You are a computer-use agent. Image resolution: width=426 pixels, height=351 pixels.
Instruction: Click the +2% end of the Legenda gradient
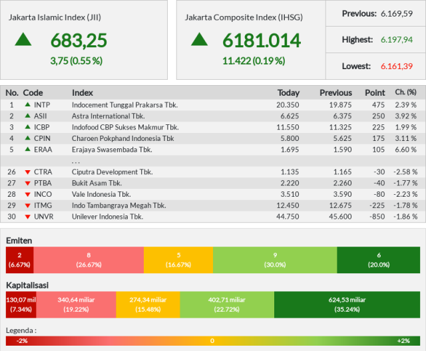click(x=403, y=340)
